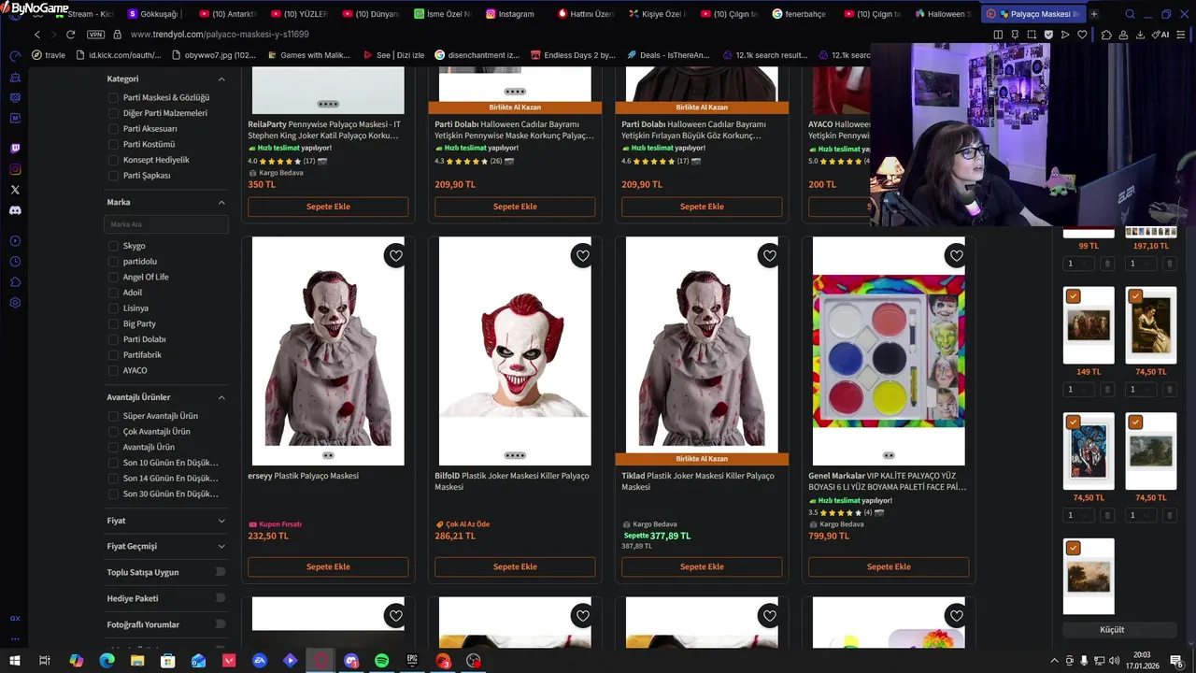Expand the Fiyat filter section
This screenshot has height=673, width=1196.
(221, 521)
